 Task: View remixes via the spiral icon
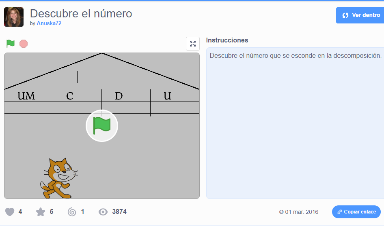pos(72,212)
